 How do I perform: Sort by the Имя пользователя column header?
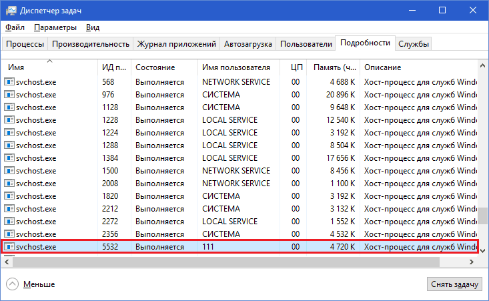pyautogui.click(x=239, y=67)
